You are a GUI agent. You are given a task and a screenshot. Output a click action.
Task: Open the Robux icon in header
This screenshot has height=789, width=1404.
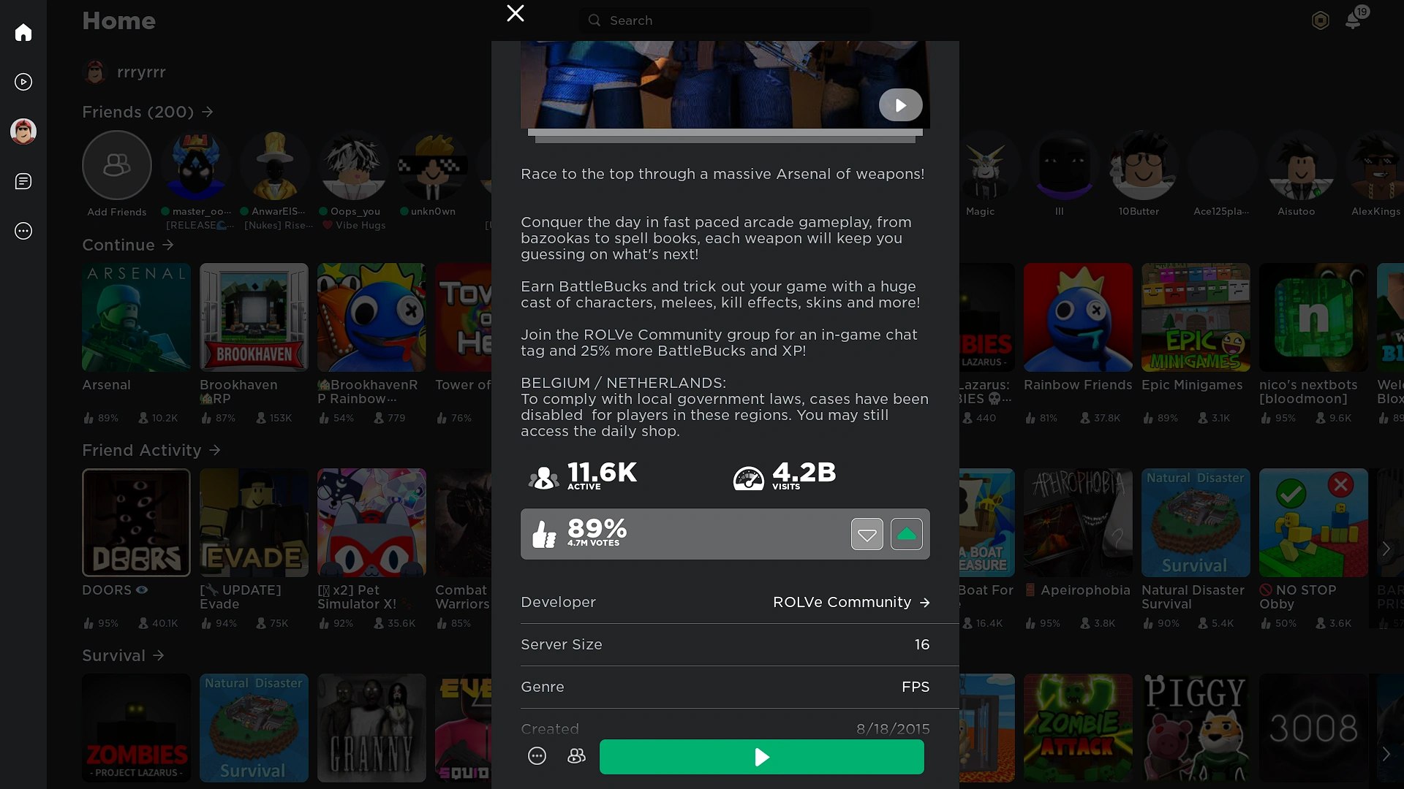coord(1320,20)
